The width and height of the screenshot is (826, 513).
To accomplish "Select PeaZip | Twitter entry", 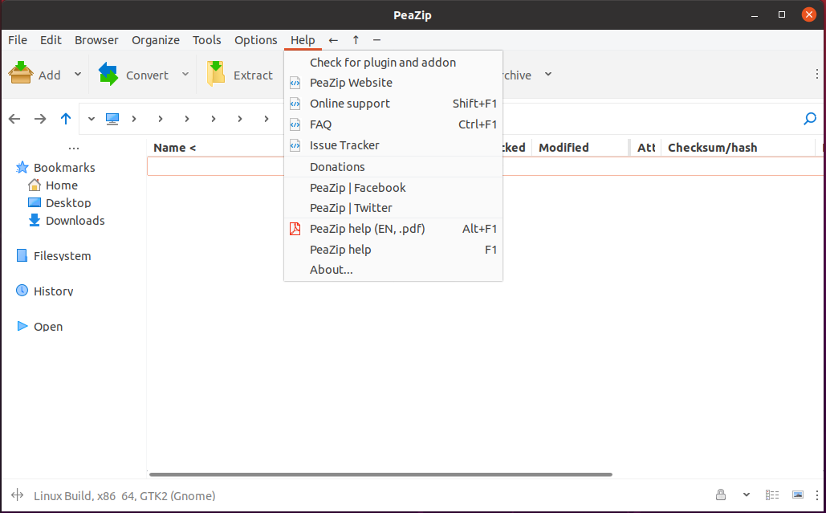I will (x=393, y=207).
